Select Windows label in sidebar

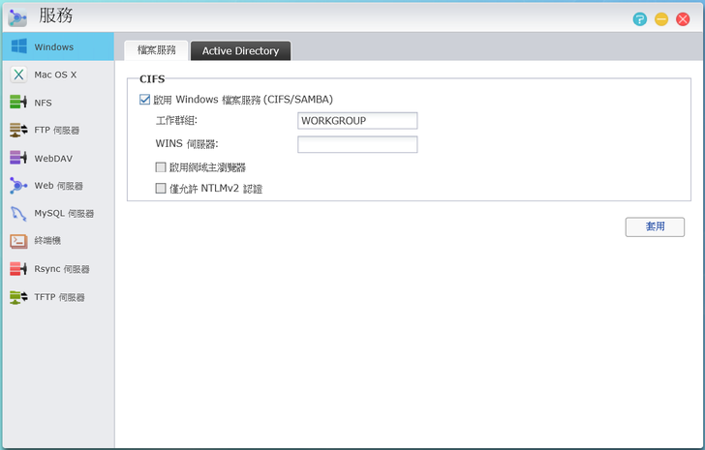pyautogui.click(x=54, y=46)
